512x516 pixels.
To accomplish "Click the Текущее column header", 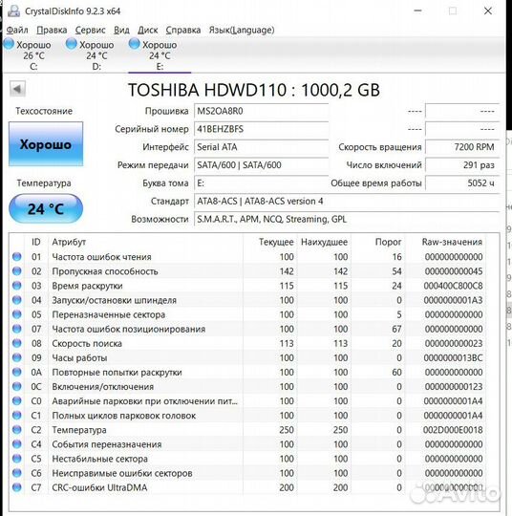I will (276, 242).
